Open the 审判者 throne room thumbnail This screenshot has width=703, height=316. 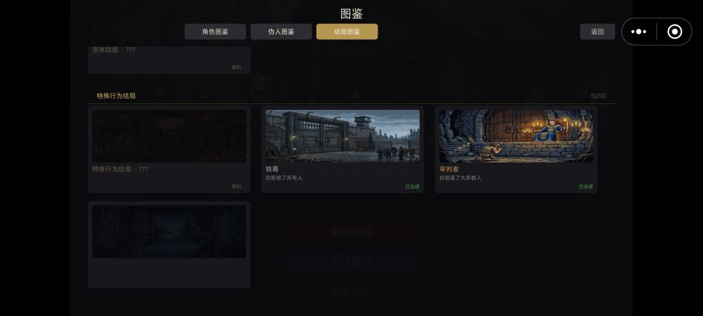(x=516, y=136)
